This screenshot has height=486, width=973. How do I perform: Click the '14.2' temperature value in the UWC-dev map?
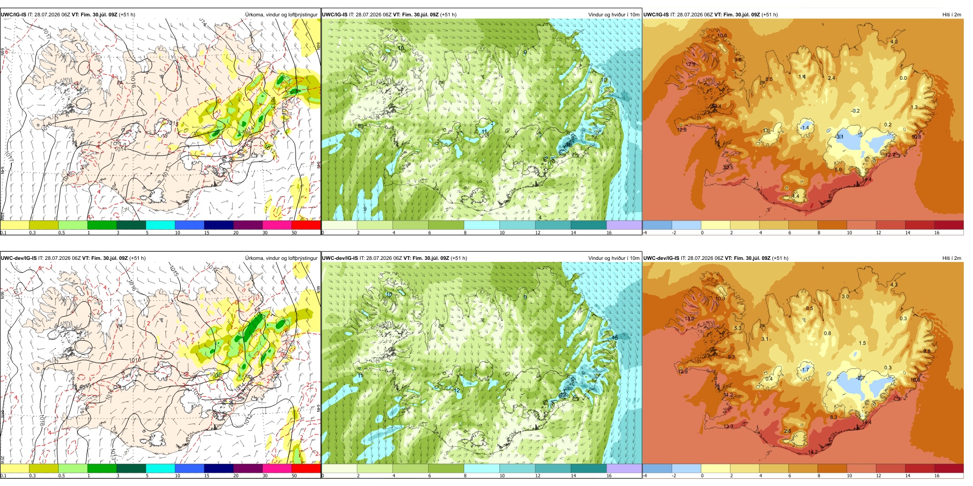coord(813,452)
